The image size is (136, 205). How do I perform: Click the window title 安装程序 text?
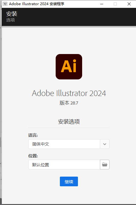coord(57,4)
